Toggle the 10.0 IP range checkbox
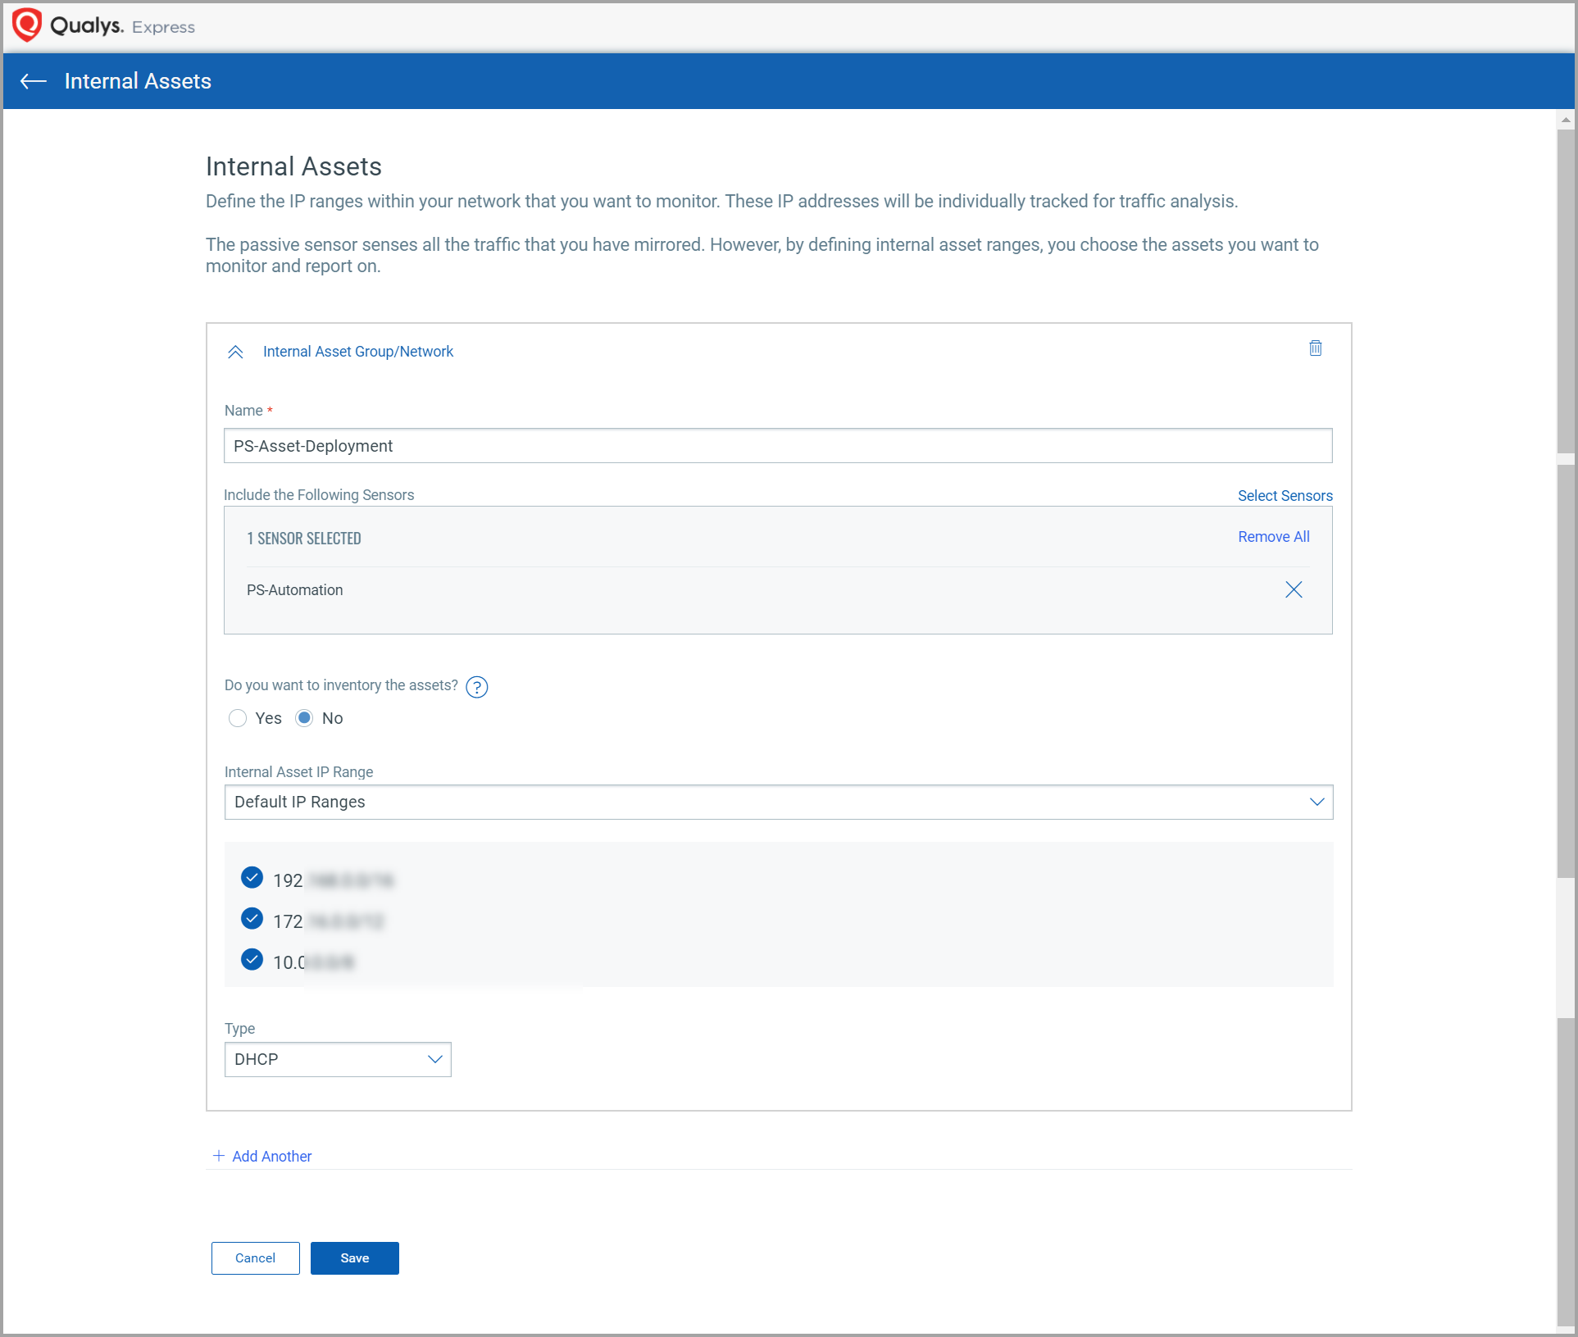Screen dimensions: 1578x1337 pyautogui.click(x=252, y=960)
